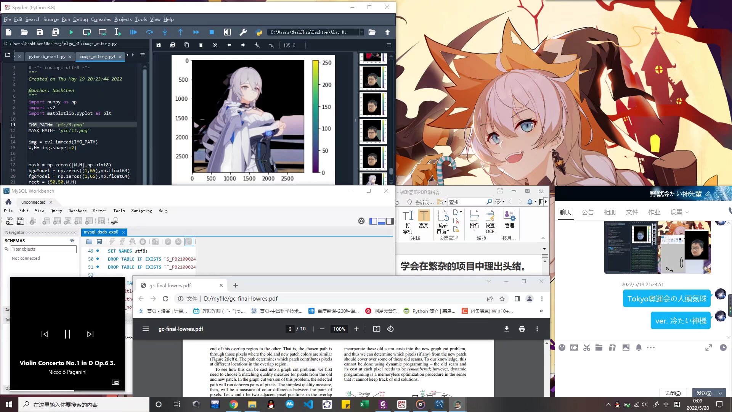This screenshot has width=732, height=412.
Task: Expand the Spyder working directory dropdown
Action: (x=361, y=32)
